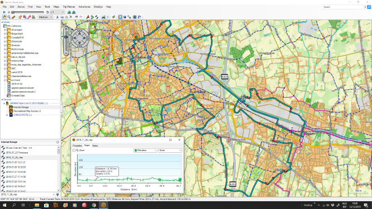Click the send to device icon
The height and width of the screenshot is (209, 372).
[x=74, y=12]
